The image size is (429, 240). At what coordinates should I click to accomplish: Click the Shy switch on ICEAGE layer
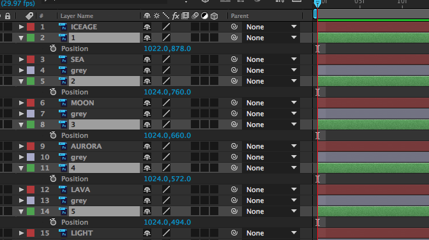tap(147, 27)
